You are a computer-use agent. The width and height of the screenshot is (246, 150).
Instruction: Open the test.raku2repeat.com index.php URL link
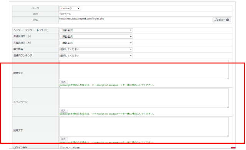click(82, 19)
